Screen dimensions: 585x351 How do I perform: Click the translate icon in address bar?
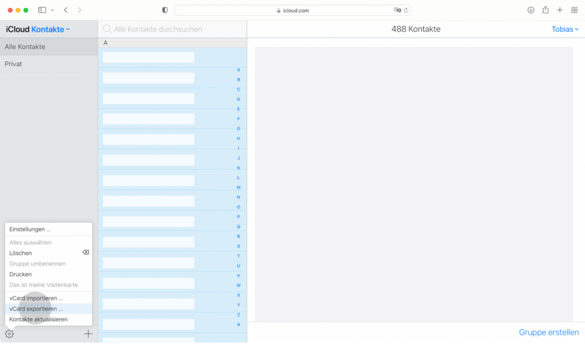(397, 10)
